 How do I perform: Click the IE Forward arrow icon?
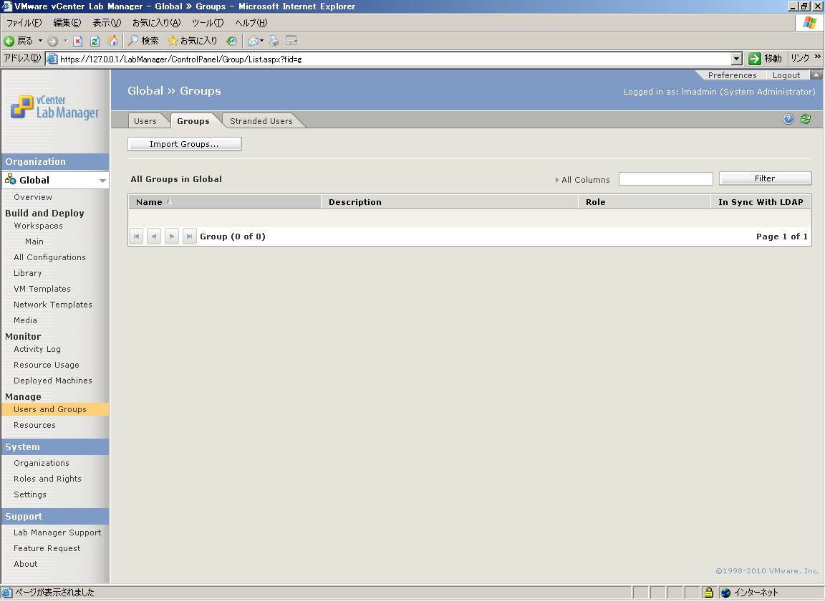pos(52,41)
